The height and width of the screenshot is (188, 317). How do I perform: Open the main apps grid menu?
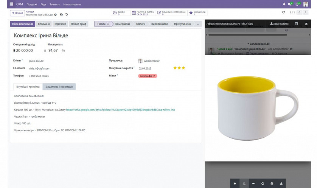click(11, 4)
